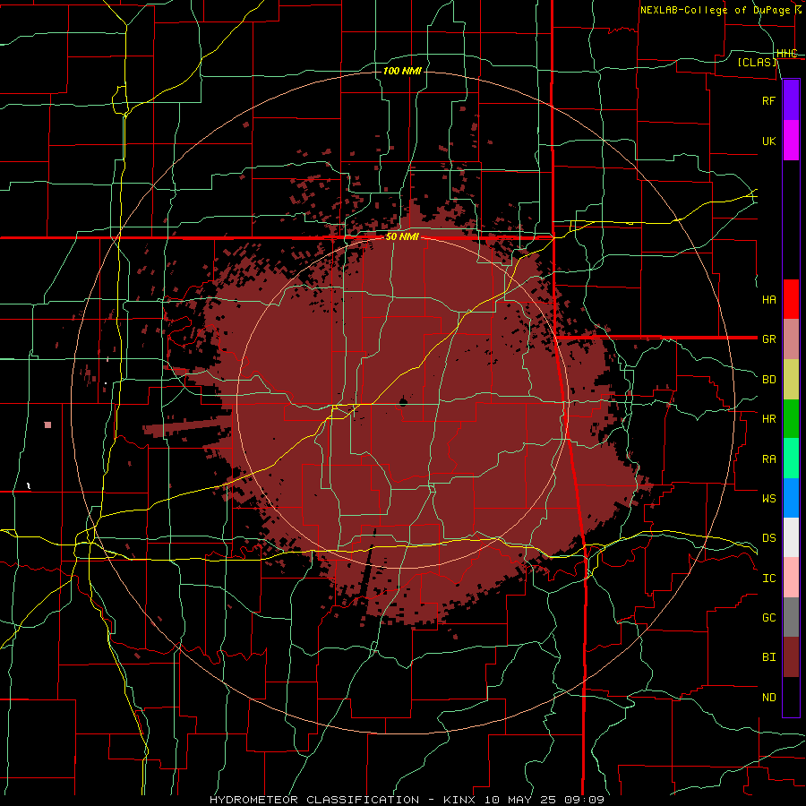Click the HA red legend swatch
806x806 pixels.
click(791, 299)
